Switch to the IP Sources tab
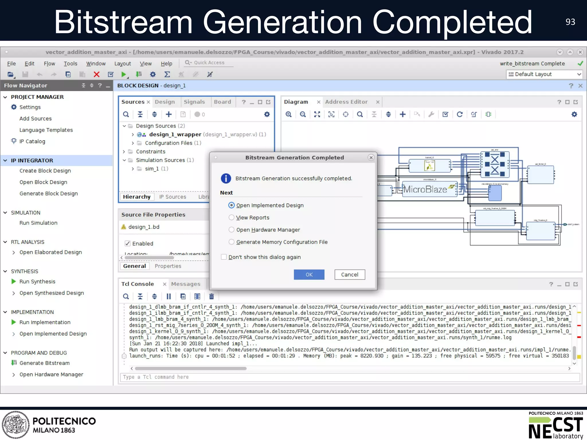The height and width of the screenshot is (440, 587). point(173,197)
